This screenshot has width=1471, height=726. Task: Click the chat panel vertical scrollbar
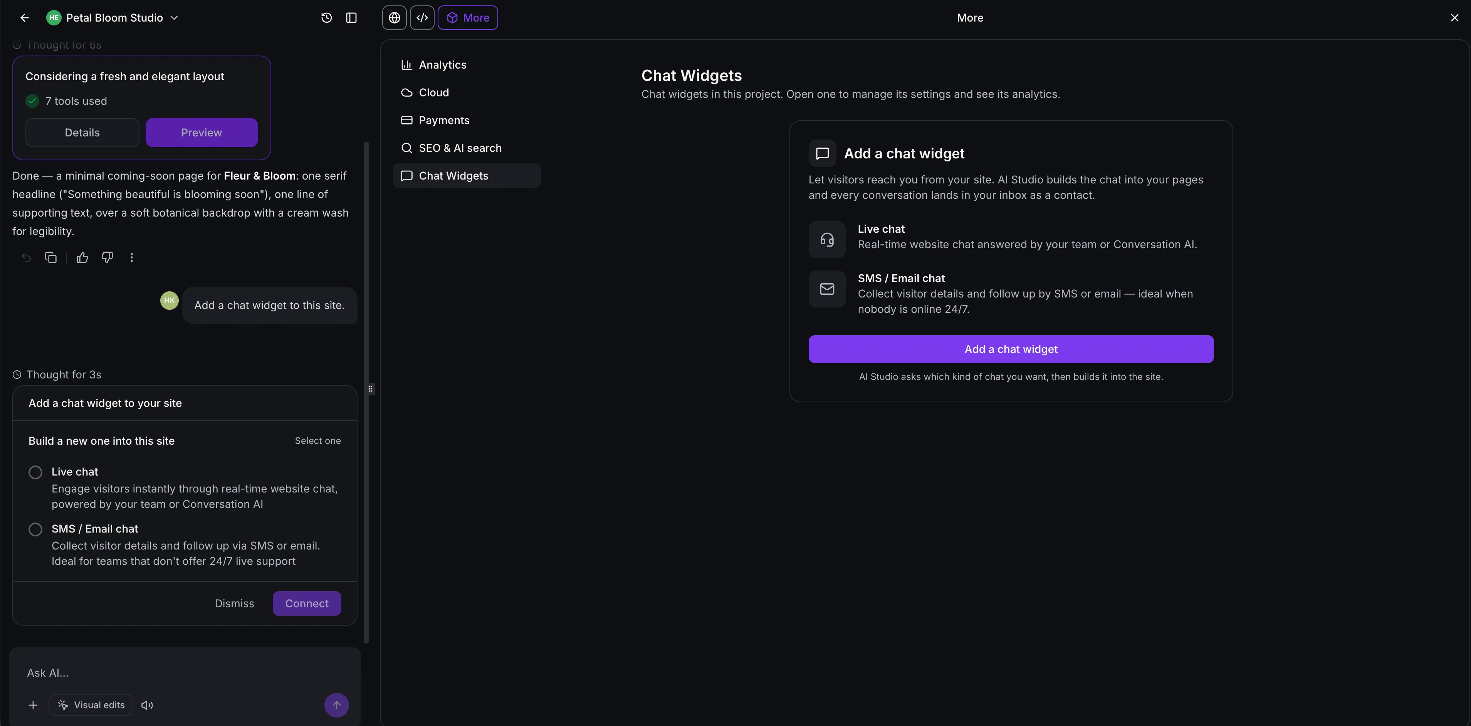[366, 392]
